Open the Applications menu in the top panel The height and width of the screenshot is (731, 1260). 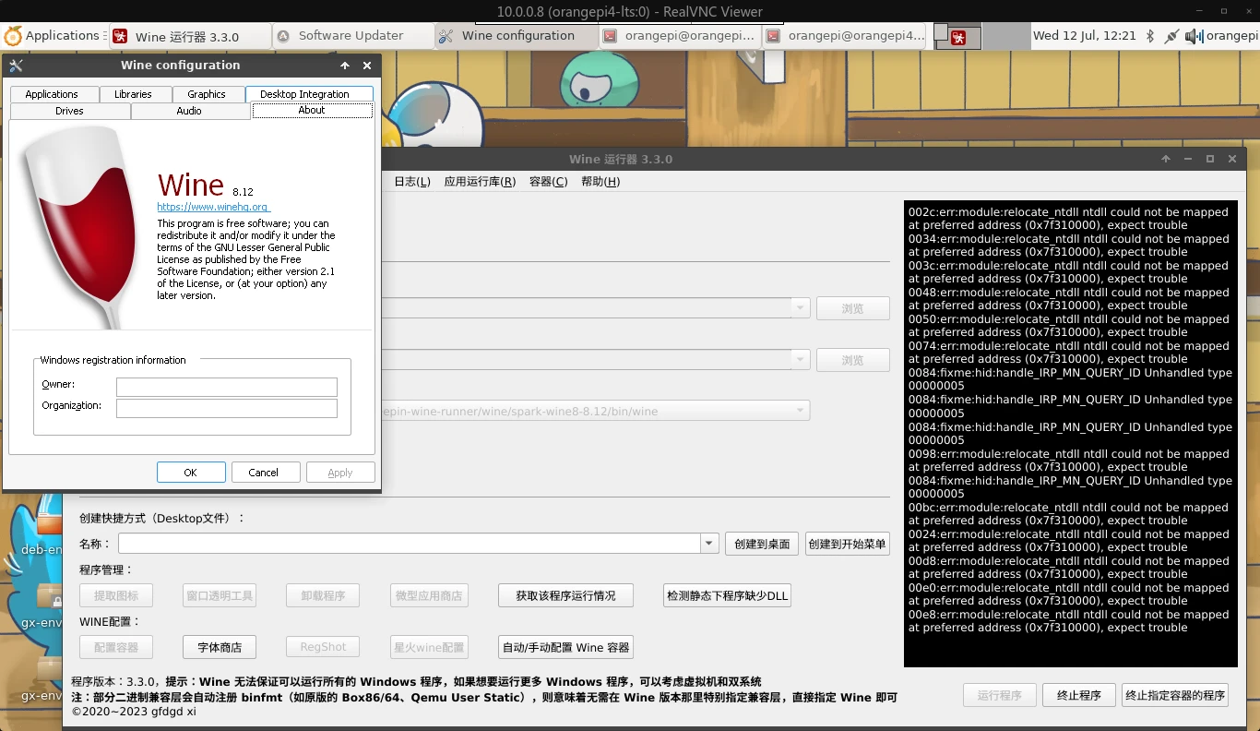52,36
